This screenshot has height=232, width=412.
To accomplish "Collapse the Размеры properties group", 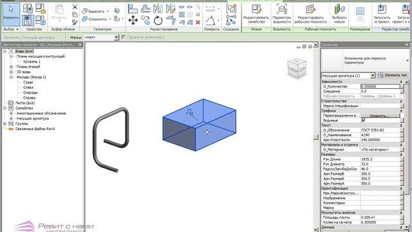I will coord(401,155).
